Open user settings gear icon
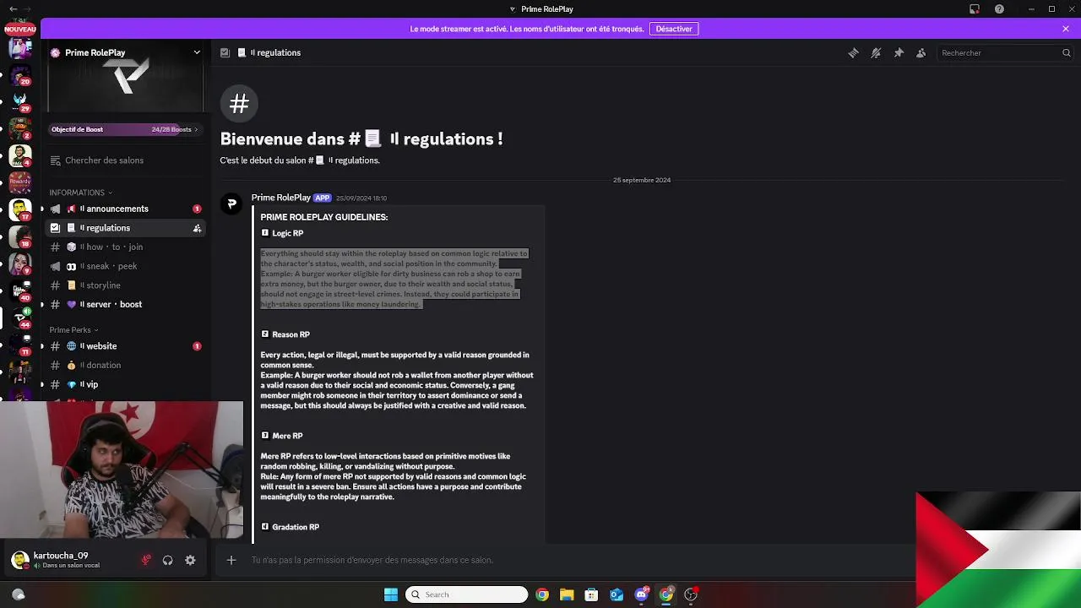Image resolution: width=1081 pixels, height=608 pixels. pyautogui.click(x=190, y=560)
